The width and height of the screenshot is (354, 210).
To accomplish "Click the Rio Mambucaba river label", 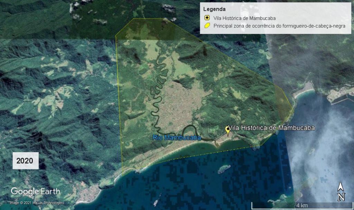I will 177,138.
